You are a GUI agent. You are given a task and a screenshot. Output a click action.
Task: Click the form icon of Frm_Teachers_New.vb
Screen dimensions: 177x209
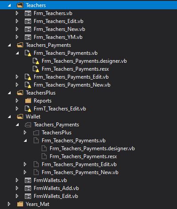point(28,29)
